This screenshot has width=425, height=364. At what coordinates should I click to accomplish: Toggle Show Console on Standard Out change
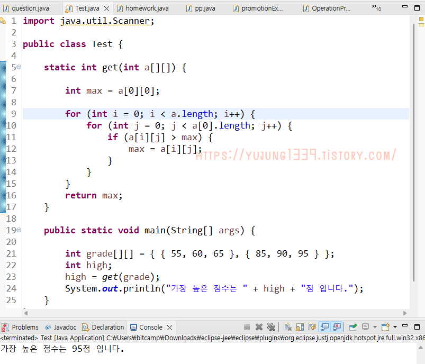click(x=324, y=327)
